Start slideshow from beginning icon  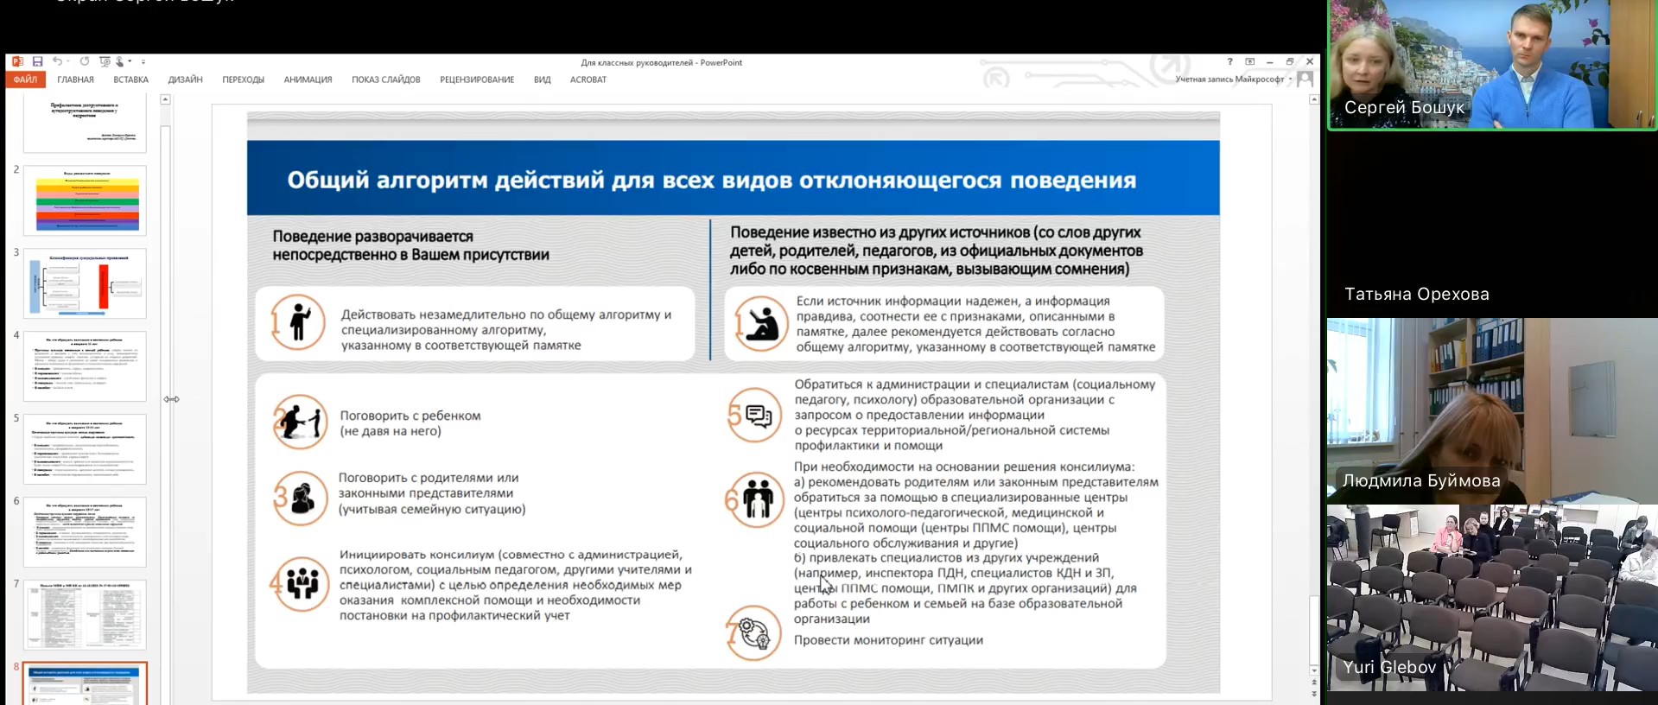coord(105,62)
